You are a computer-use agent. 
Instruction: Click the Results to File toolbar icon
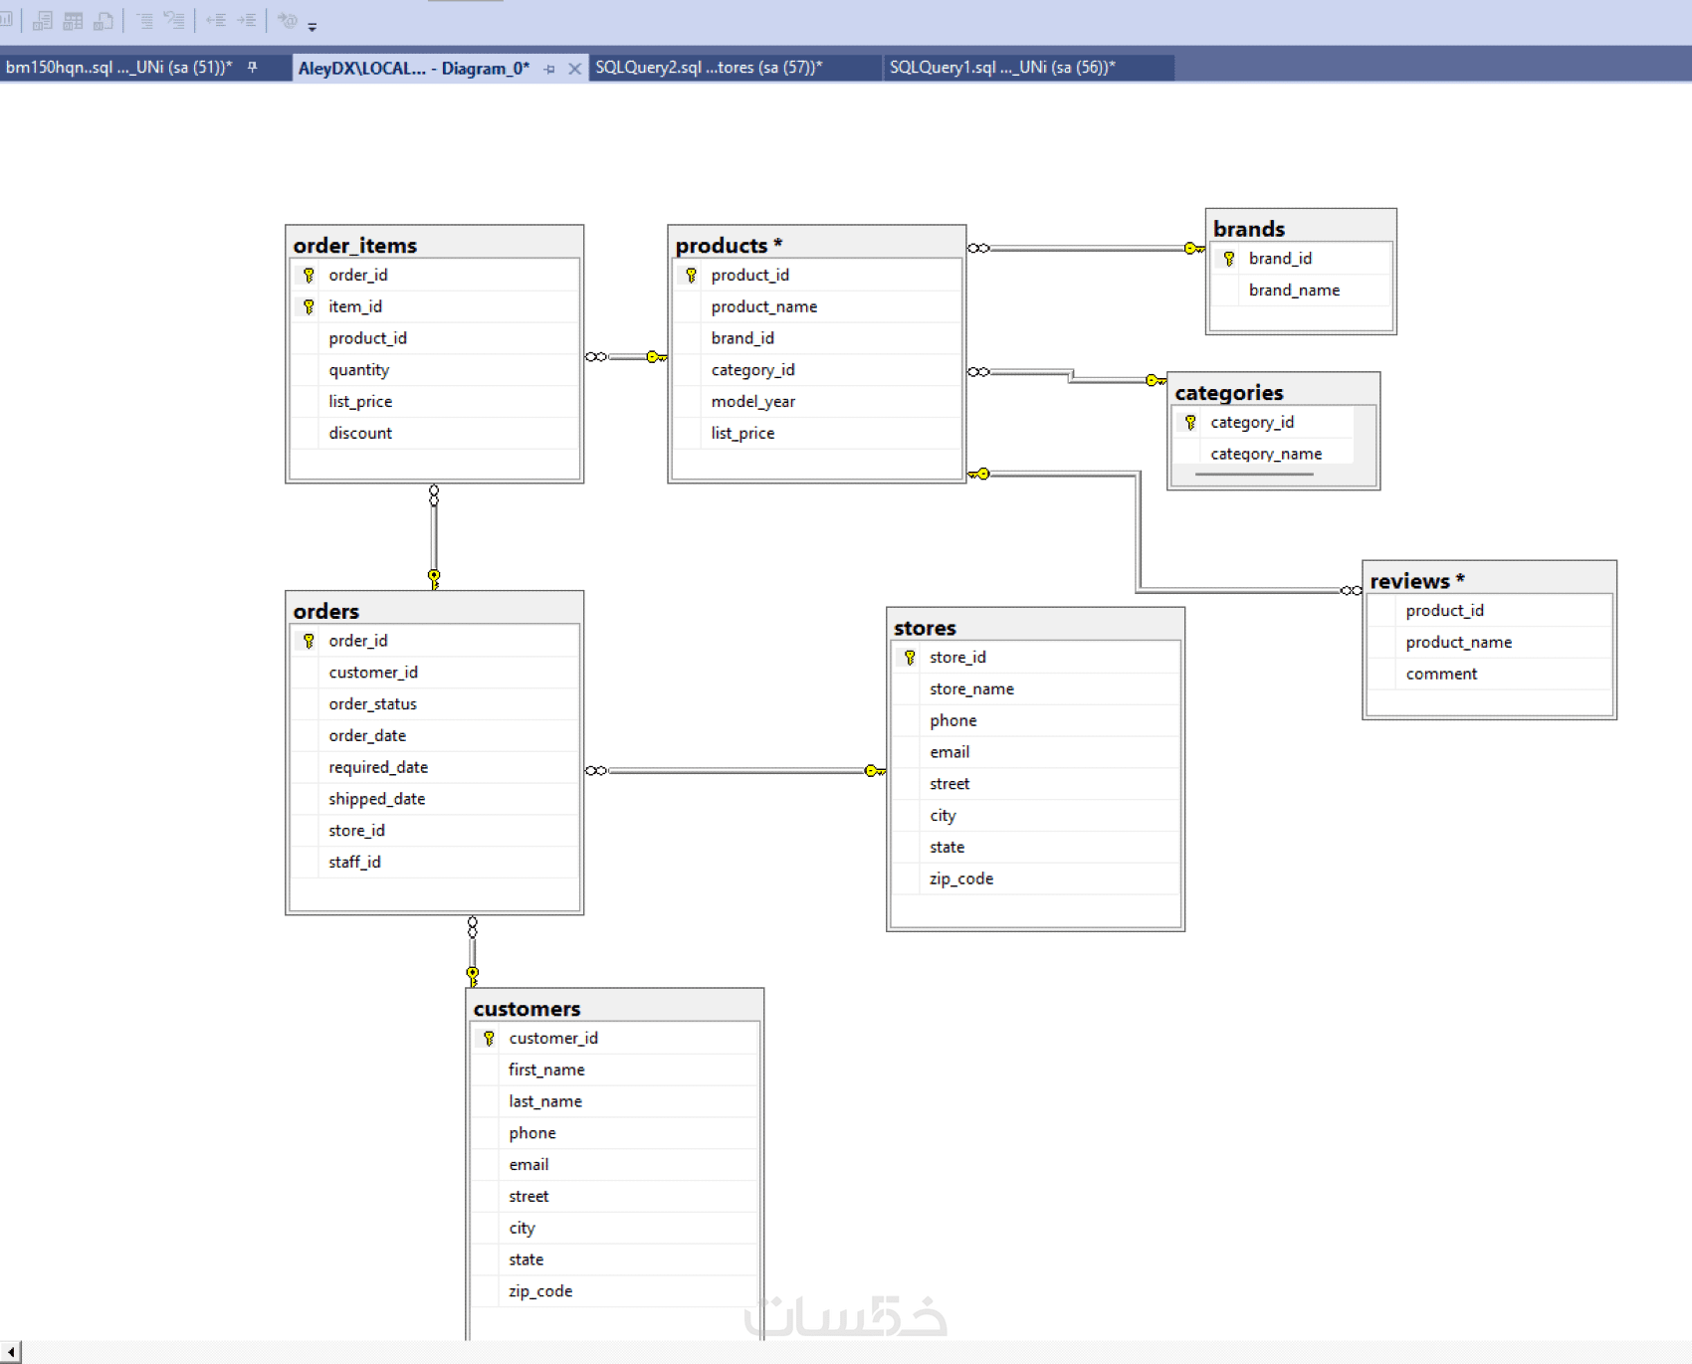click(x=104, y=20)
